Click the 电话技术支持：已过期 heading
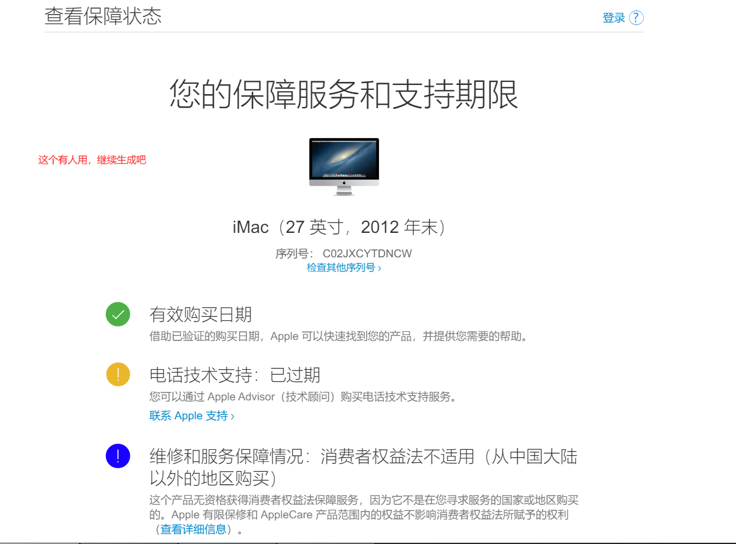Viewport: 736px width, 544px height. (x=235, y=375)
